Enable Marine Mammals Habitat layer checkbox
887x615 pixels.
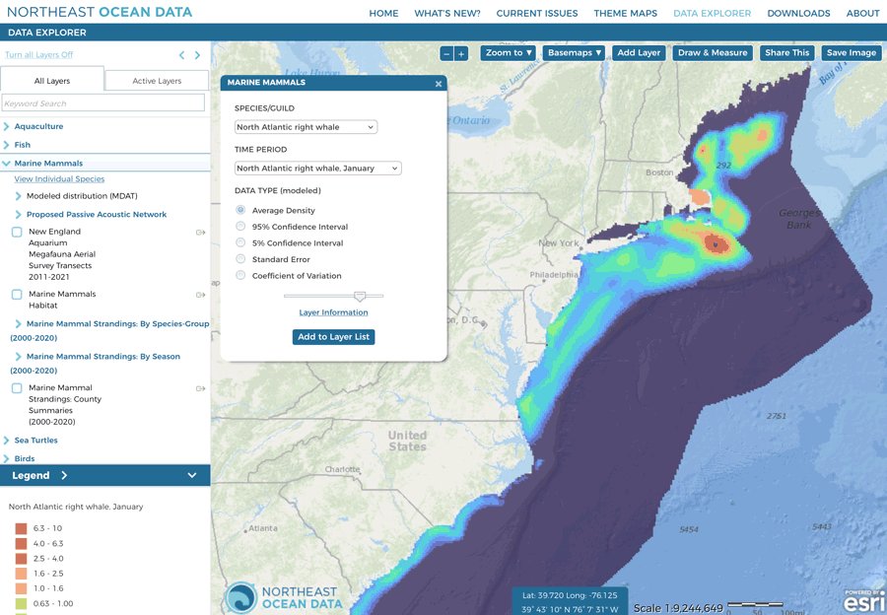point(17,295)
